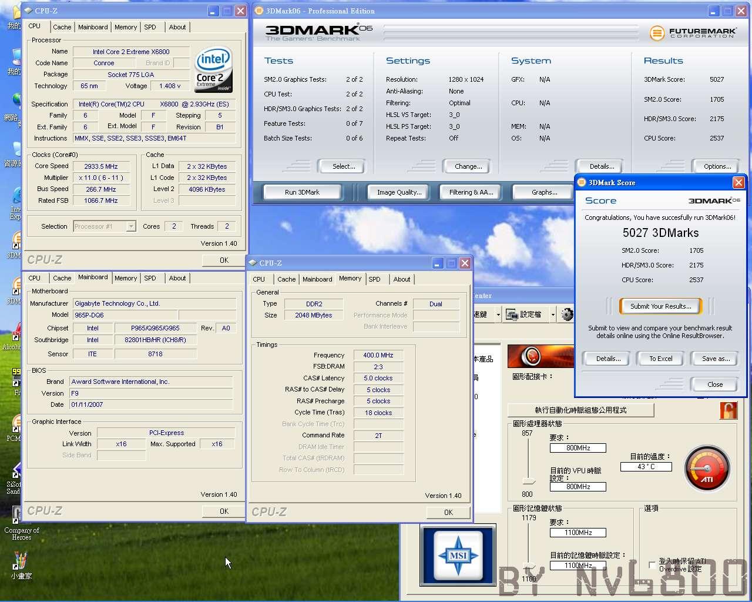Expand the 速鍵 hotkeys dropdown arrow
752x602 pixels.
click(498, 315)
